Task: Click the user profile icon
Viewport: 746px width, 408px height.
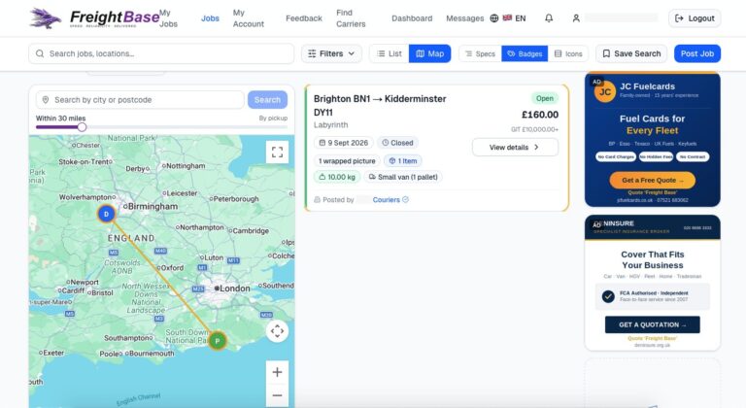Action: pyautogui.click(x=576, y=18)
